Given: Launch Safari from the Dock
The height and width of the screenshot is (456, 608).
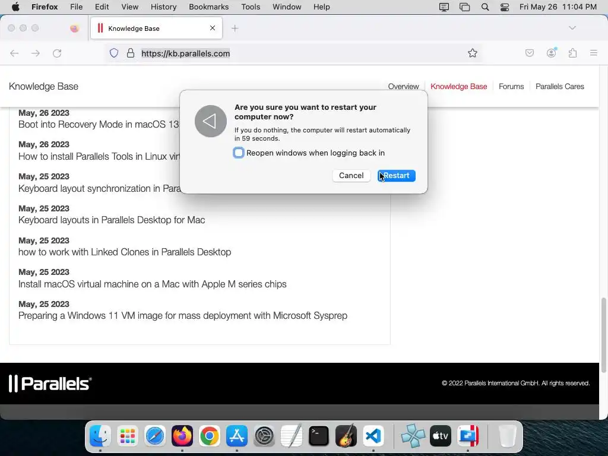Looking at the screenshot, I should [x=155, y=436].
